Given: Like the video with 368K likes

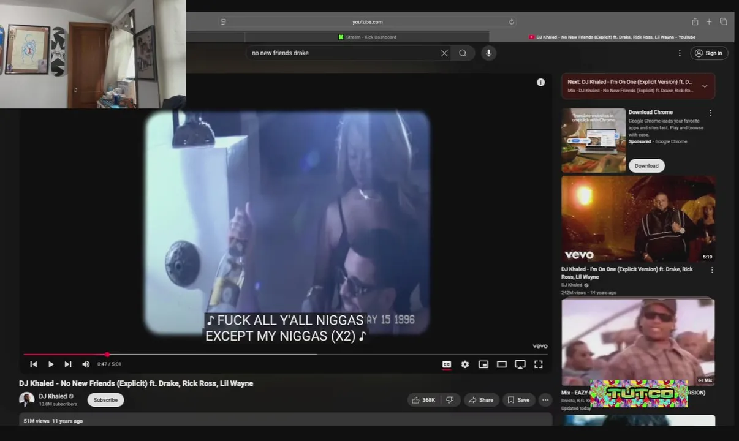Looking at the screenshot, I should (423, 400).
